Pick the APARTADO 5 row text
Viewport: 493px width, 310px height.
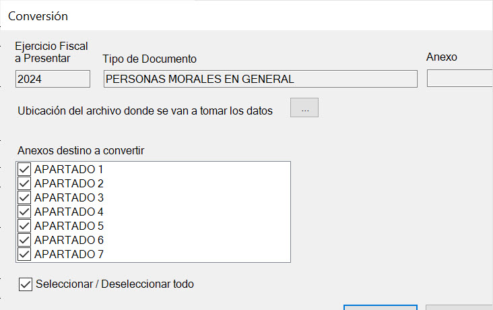[x=69, y=226]
